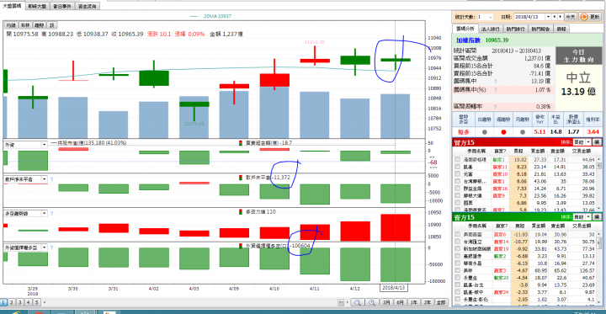
Task: Select the 籌碼分析 tab
Action: coord(465,29)
